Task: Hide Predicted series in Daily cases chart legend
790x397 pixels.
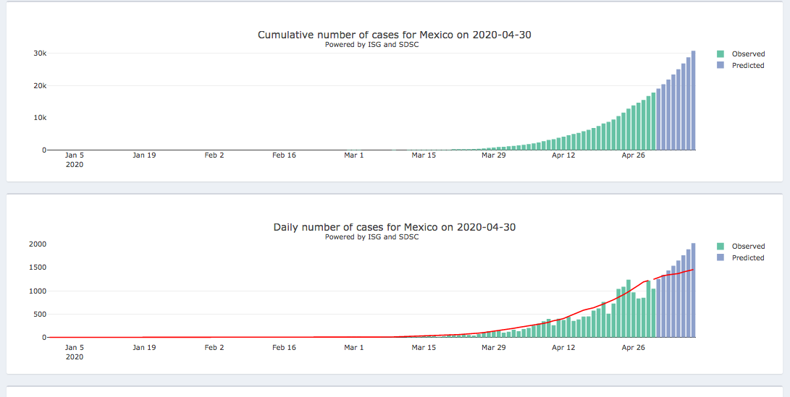Action: click(747, 258)
